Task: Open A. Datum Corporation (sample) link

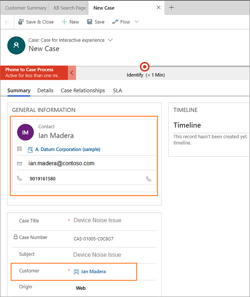Action: click(68, 149)
